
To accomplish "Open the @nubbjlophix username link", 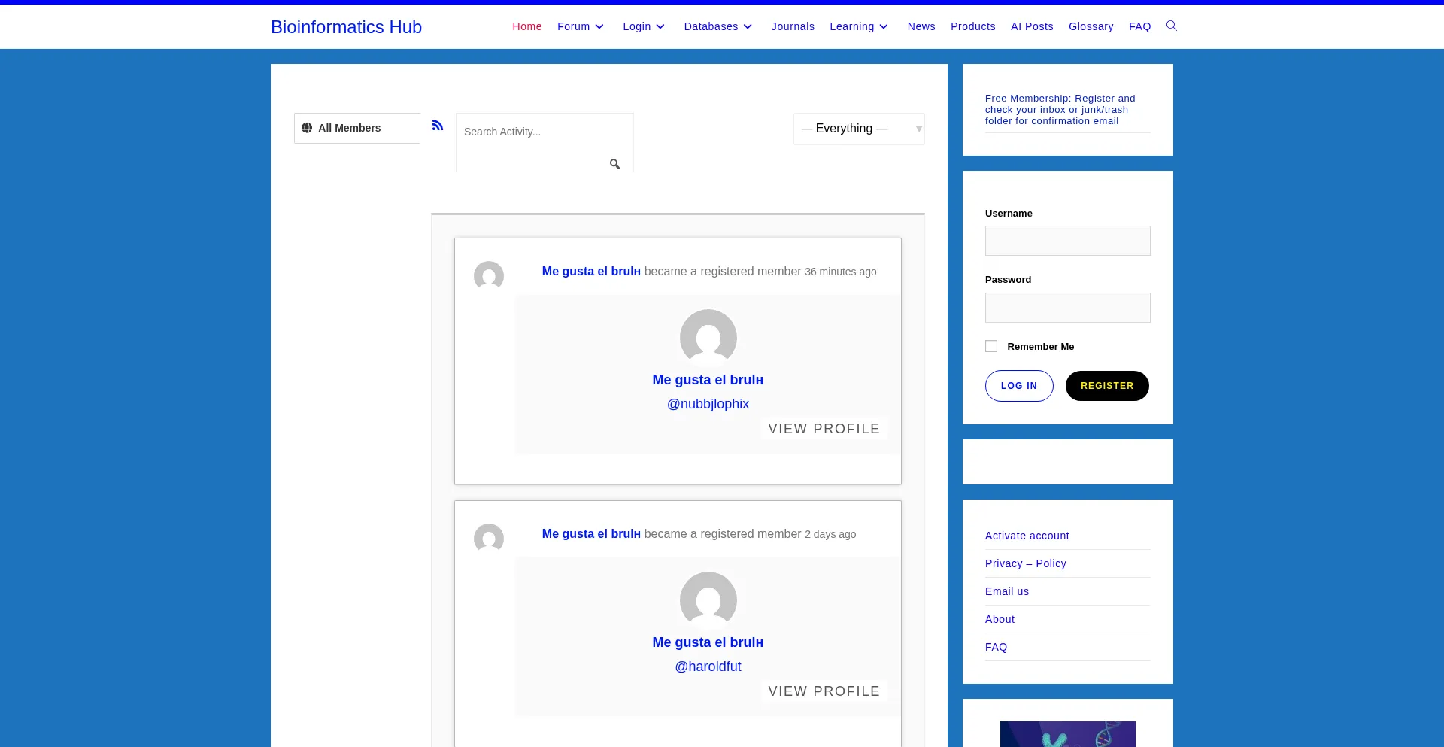I will 708,404.
